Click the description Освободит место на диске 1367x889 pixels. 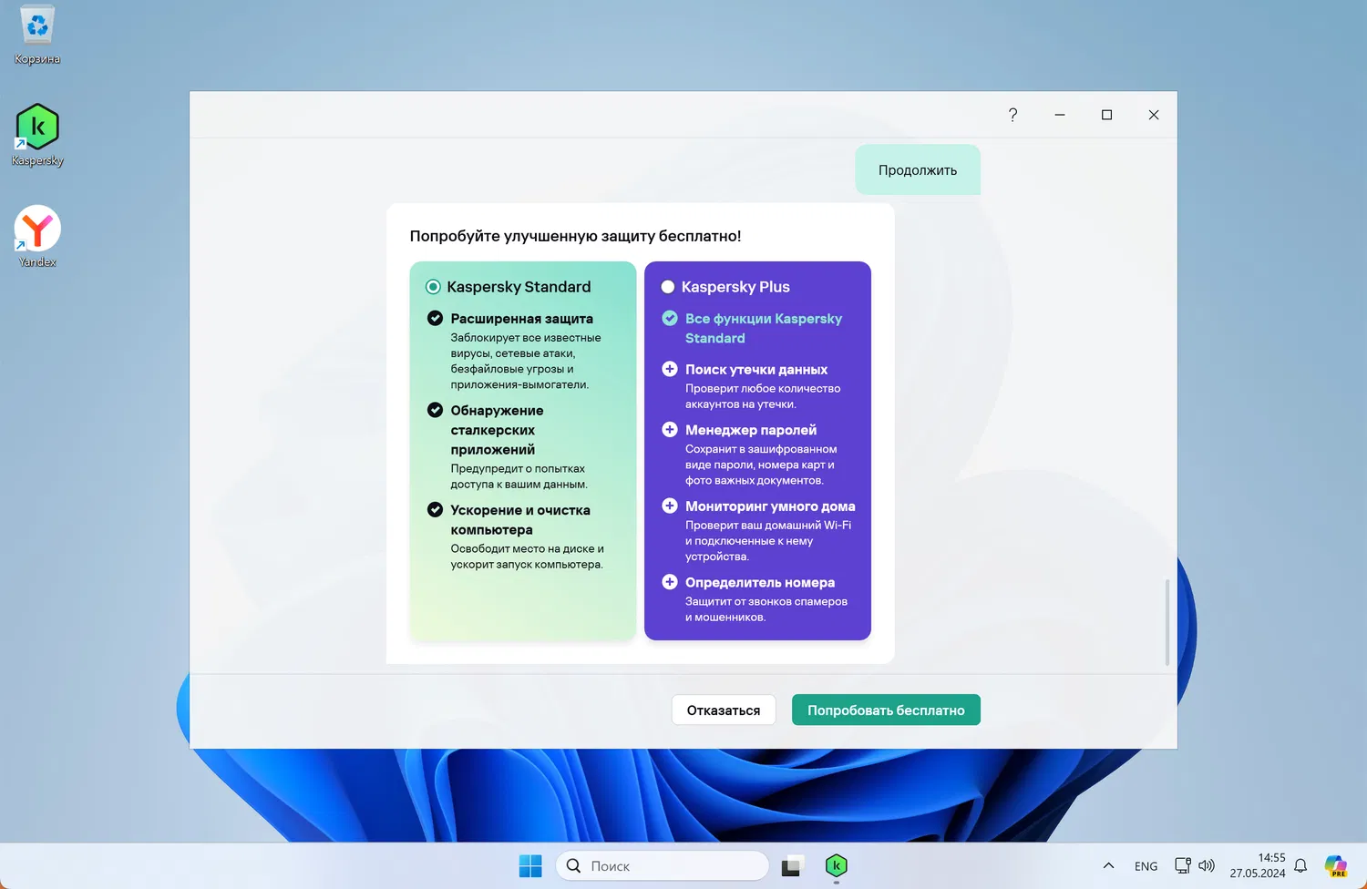[528, 557]
